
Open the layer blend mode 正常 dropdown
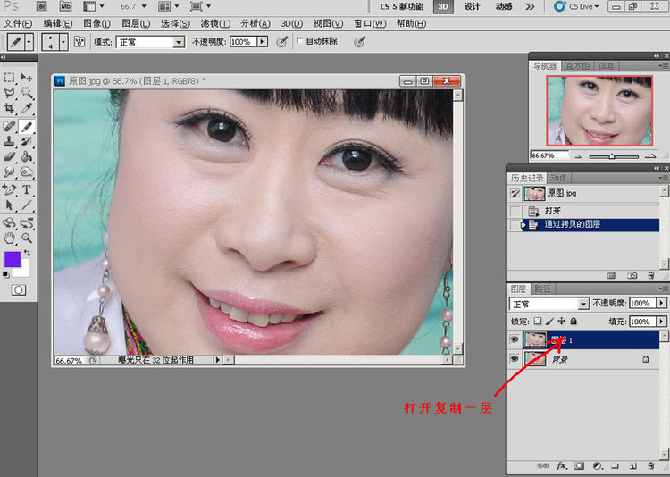(x=549, y=304)
